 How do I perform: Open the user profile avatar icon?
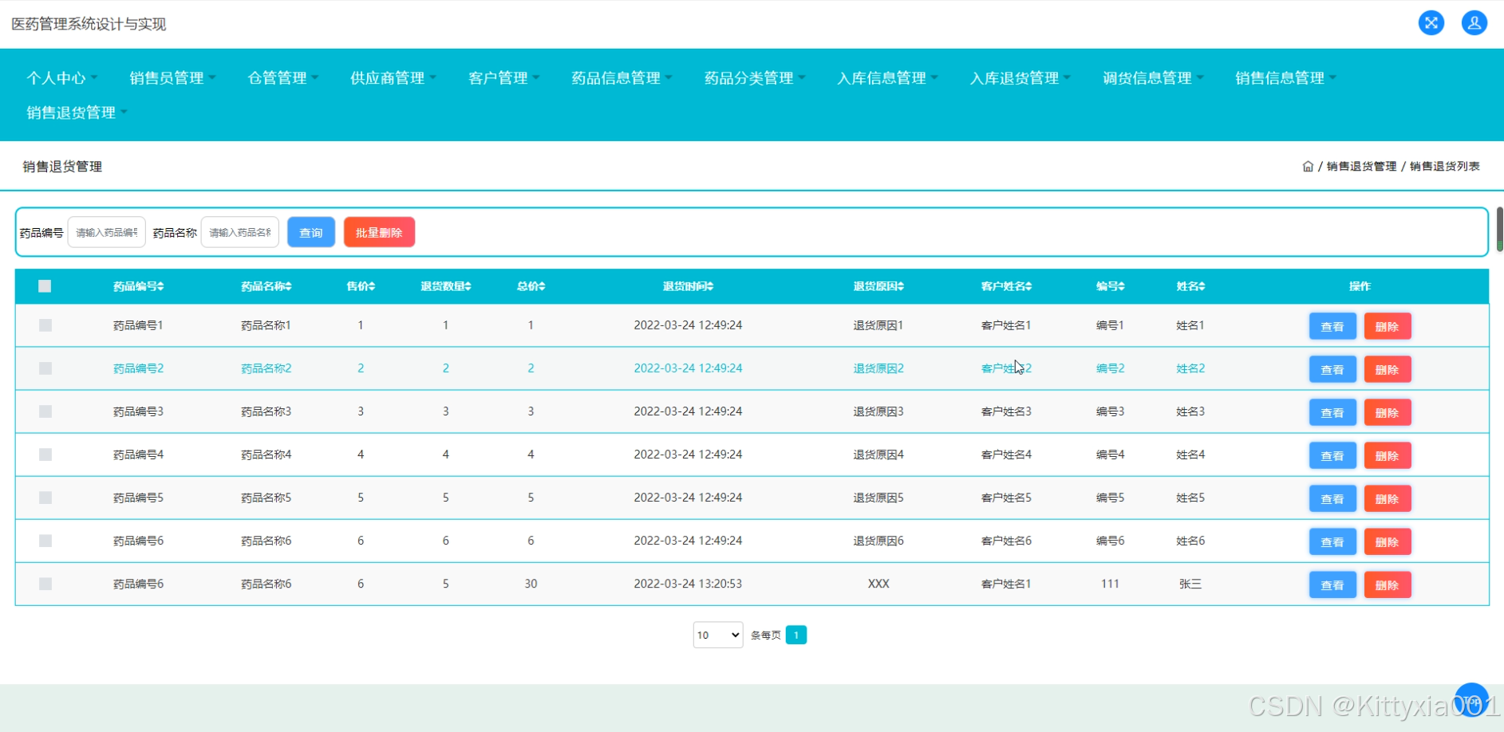click(1474, 23)
